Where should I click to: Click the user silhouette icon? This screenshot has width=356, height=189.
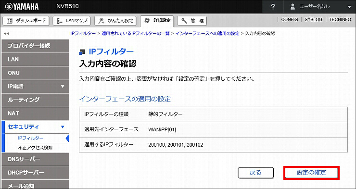click(292, 7)
